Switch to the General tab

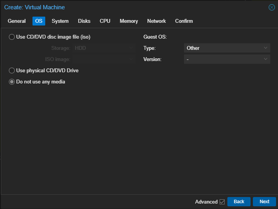click(17, 21)
